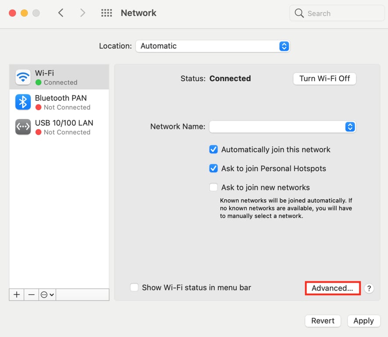
Task: Open the Network Name dropdown
Action: tap(349, 126)
